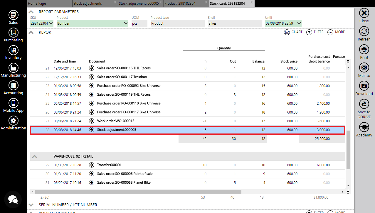Open the Mobile App icon

pyautogui.click(x=14, y=103)
